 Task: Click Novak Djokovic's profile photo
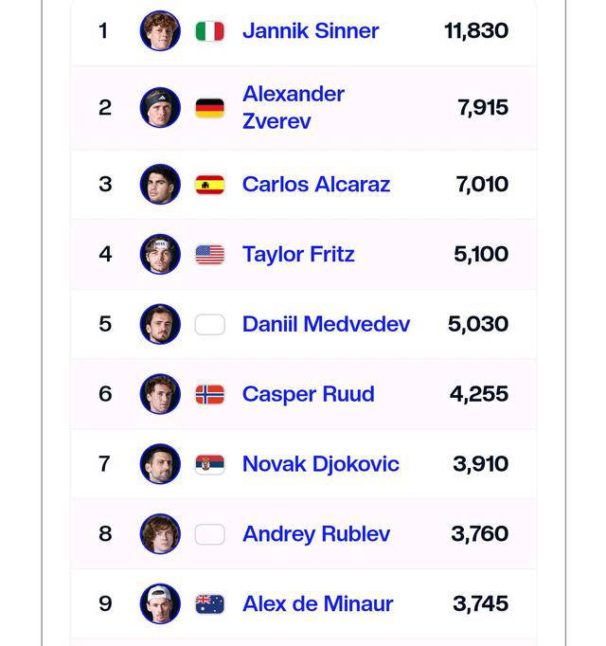(x=160, y=464)
